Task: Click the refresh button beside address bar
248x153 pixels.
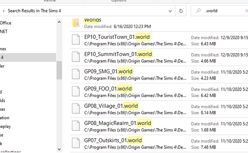Action: [181, 11]
